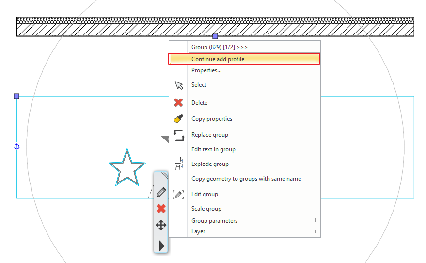Screen dimensions: 426x263
Task: Cycle selection via Group (829) [1/2] entry
Action: tap(220, 47)
